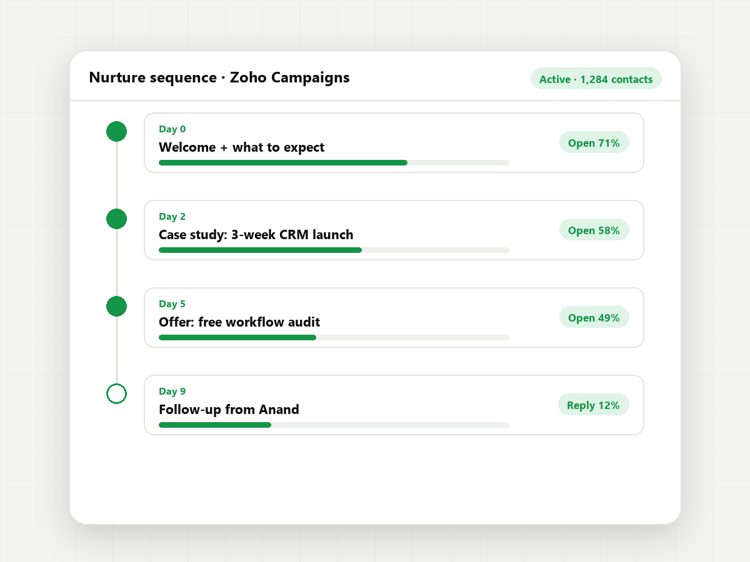Image resolution: width=750 pixels, height=562 pixels.
Task: Open the Offer: free workflow audit step
Action: [394, 317]
